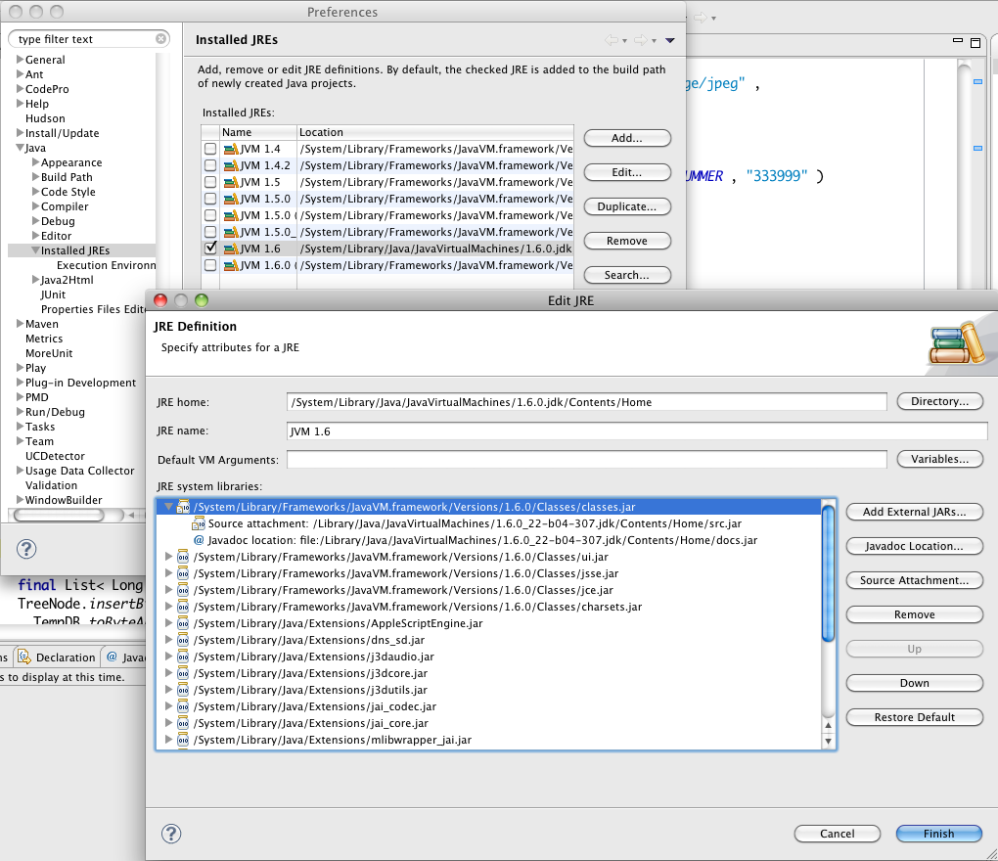Collapse the Java preferences node
This screenshot has height=861, width=998.
(20, 148)
